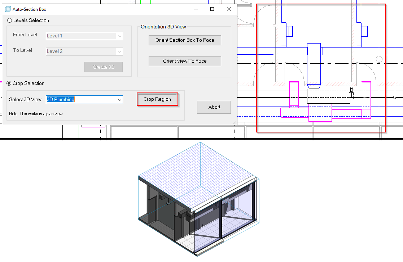This screenshot has height=262, width=403.
Task: Click the 'To Level' label
Action: (22, 50)
